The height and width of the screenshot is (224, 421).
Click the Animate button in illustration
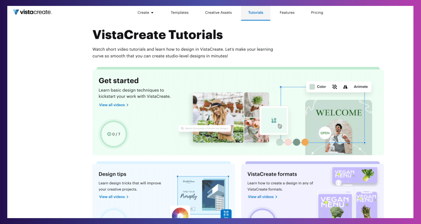point(361,87)
